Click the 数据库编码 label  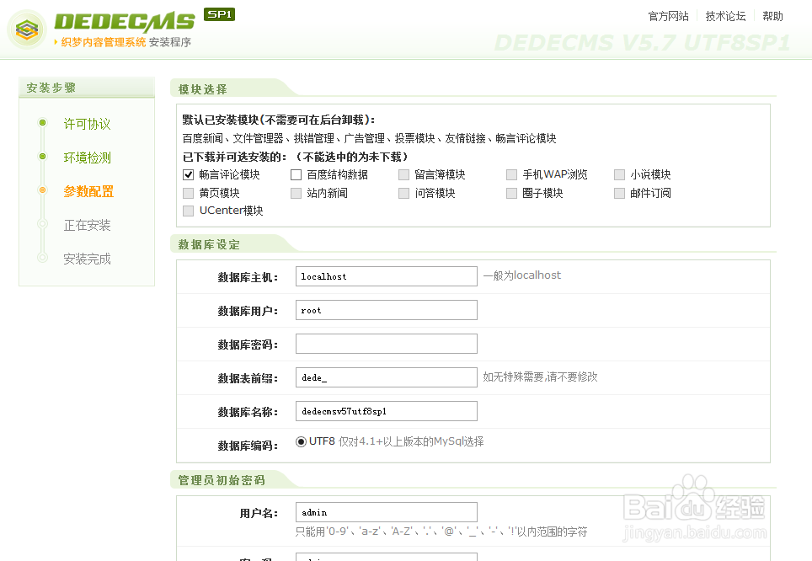coord(248,446)
